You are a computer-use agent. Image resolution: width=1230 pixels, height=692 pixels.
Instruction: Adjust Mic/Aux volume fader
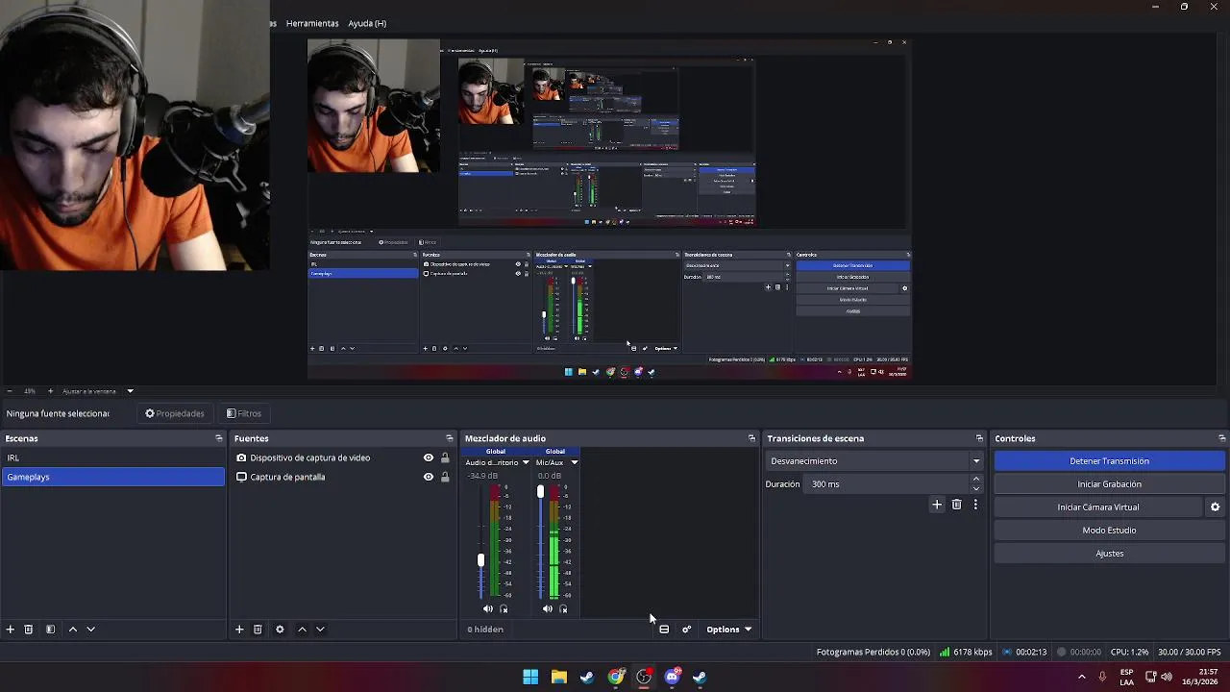click(x=540, y=492)
